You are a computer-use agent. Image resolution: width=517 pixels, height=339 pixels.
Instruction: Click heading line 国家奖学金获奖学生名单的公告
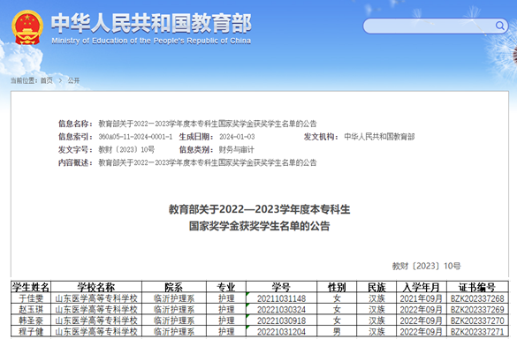coord(259,226)
